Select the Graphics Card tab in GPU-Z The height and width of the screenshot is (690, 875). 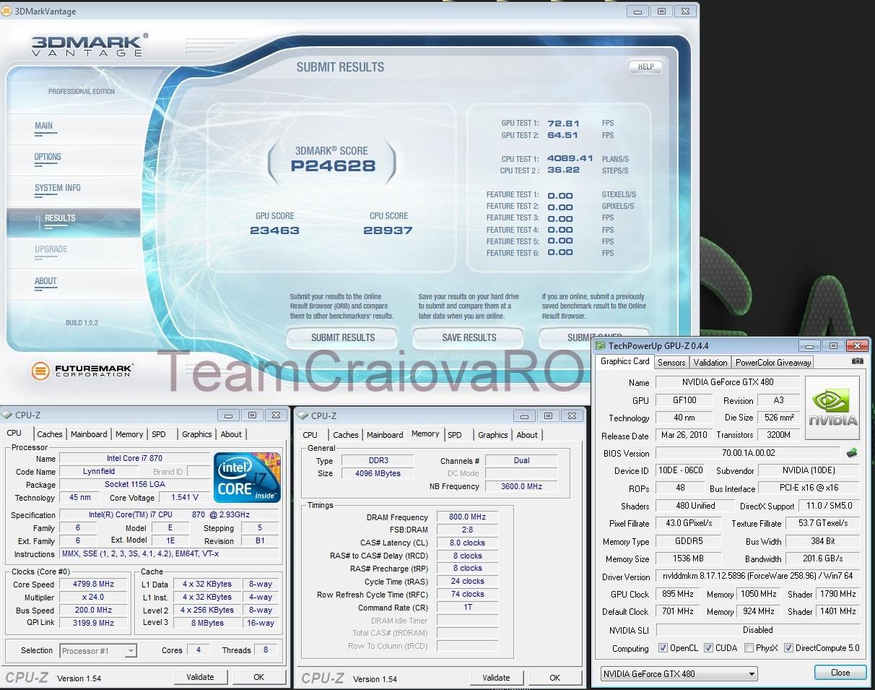point(625,361)
